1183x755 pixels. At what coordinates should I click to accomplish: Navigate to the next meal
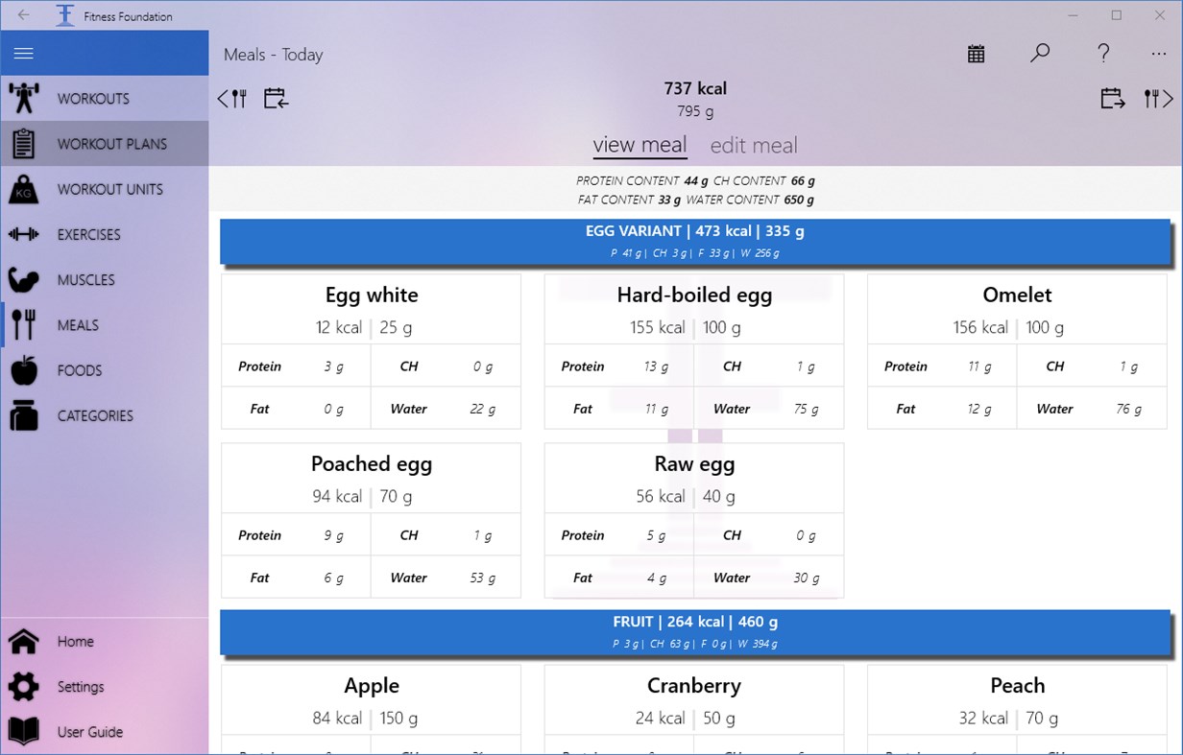(1159, 98)
